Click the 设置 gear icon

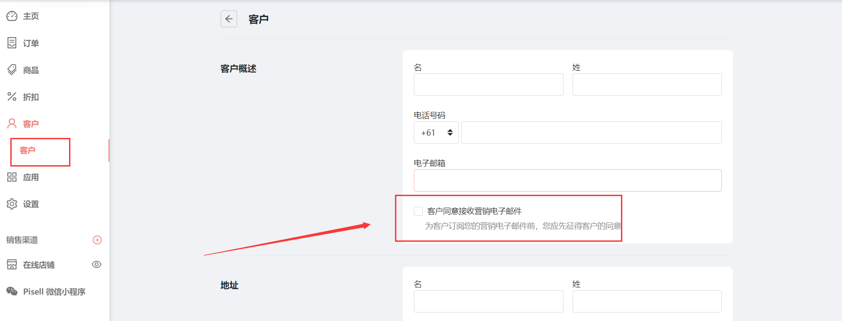(x=12, y=204)
